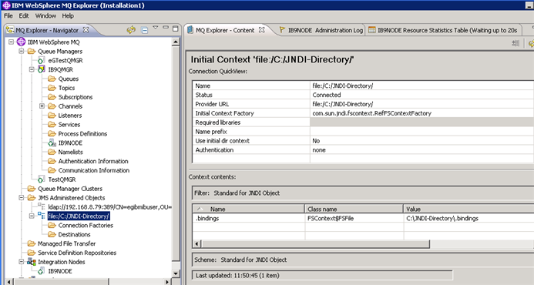Sort by the Class name column header

click(354, 209)
